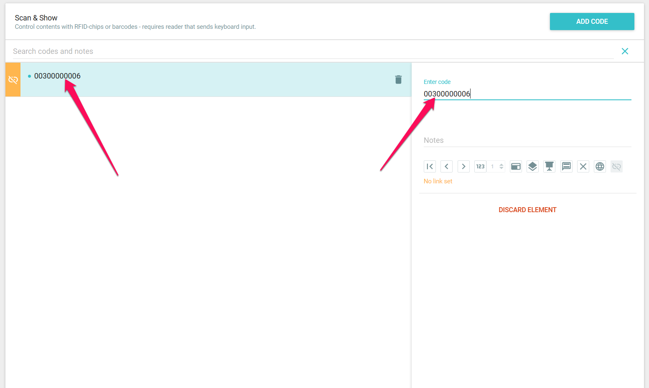This screenshot has width=649, height=388.
Task: Delete code 00300000006 with trash icon
Action: pos(398,80)
